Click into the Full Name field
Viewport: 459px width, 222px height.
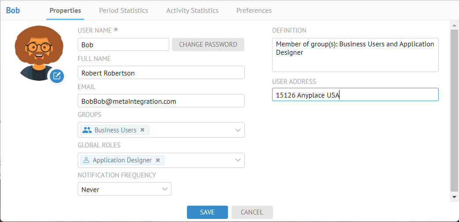161,73
